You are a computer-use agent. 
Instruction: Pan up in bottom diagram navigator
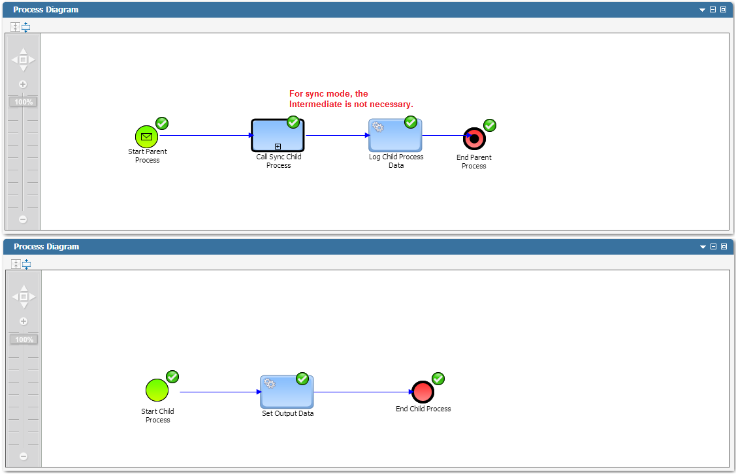[24, 288]
